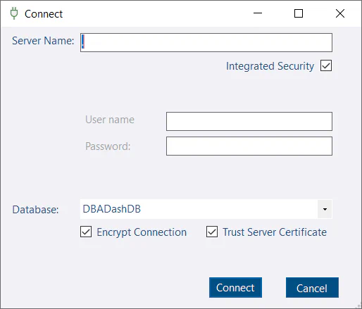Click the Database label

point(35,210)
